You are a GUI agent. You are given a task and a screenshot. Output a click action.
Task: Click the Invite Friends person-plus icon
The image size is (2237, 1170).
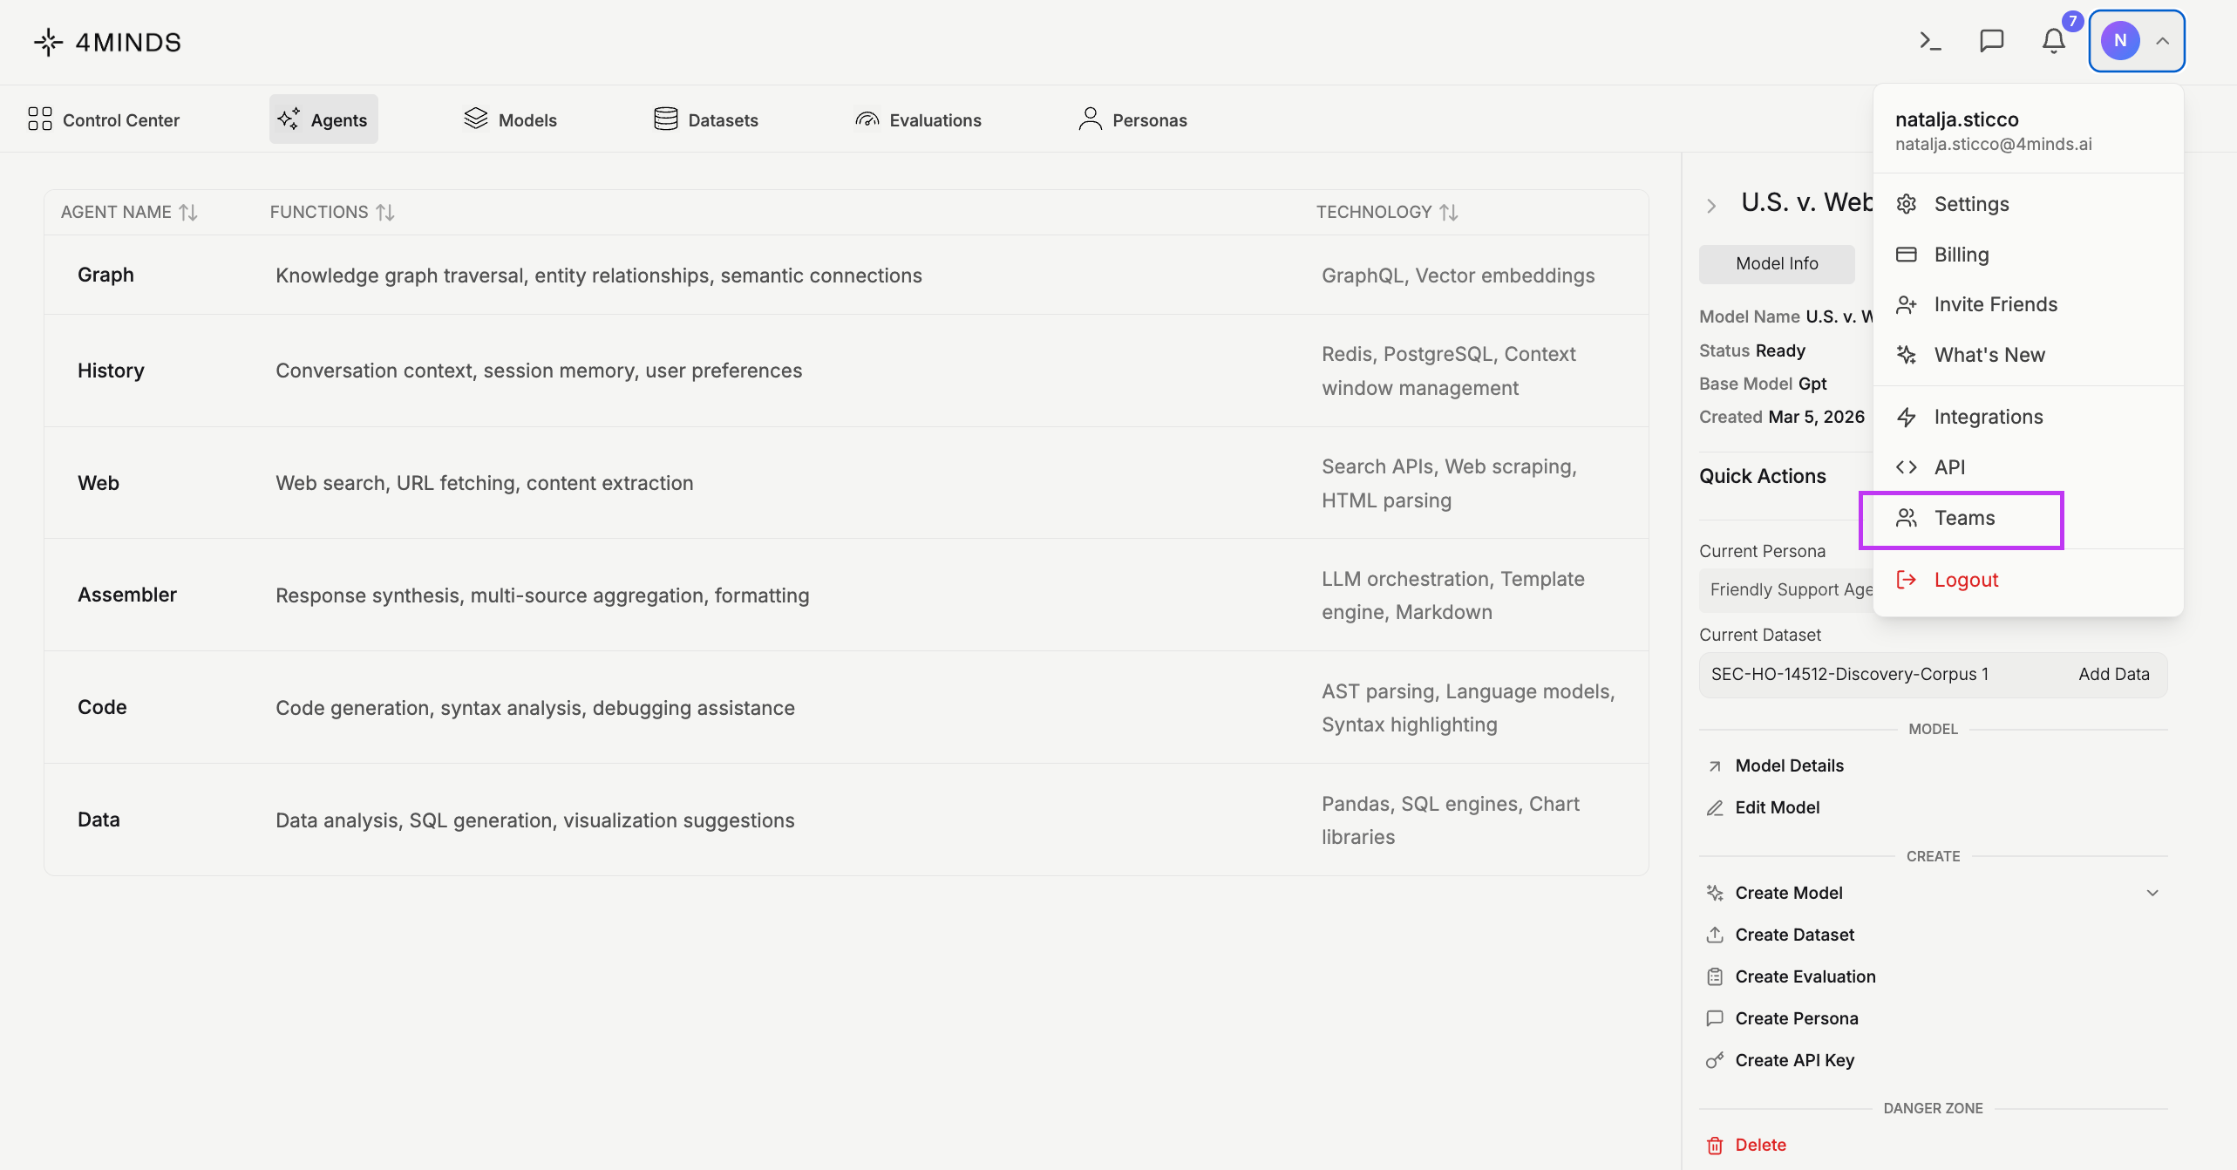pos(1907,304)
